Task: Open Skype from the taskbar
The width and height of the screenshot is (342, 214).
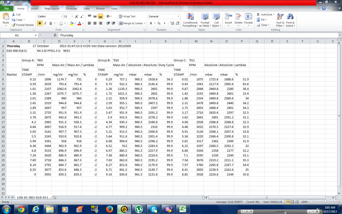Action: (x=154, y=209)
